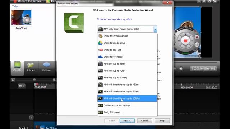This screenshot has width=230, height=129.
Task: Click the Custom production settings film icon
Action: click(x=100, y=105)
